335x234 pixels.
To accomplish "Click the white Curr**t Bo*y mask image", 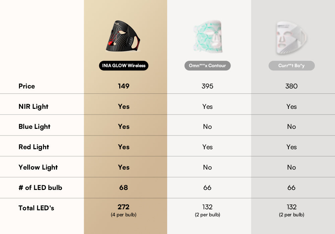I will tap(291, 37).
